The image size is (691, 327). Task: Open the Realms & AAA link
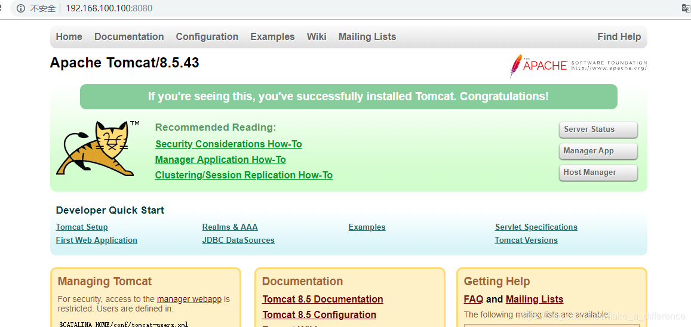(x=230, y=227)
